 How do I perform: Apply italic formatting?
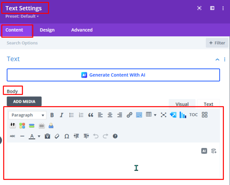coord(61,115)
